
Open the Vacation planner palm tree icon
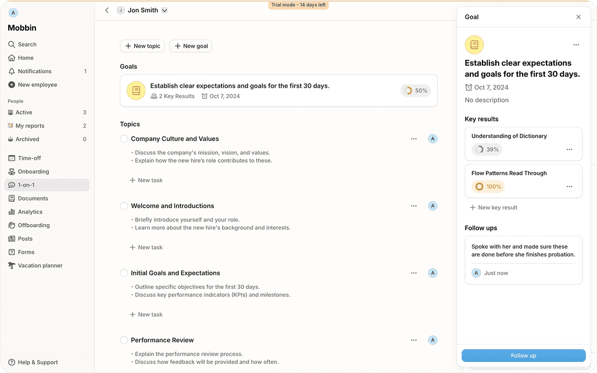pos(12,266)
